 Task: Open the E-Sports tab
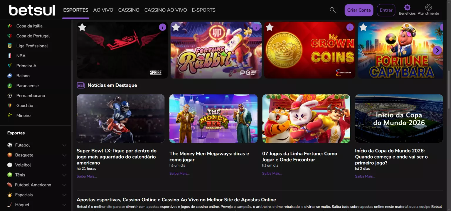[x=203, y=10]
